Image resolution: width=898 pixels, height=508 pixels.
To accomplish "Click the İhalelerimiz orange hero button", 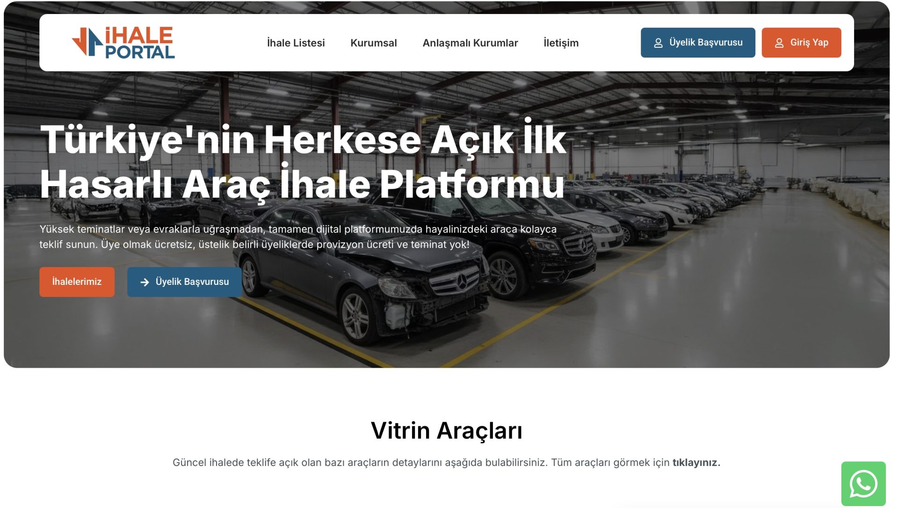I will (77, 282).
